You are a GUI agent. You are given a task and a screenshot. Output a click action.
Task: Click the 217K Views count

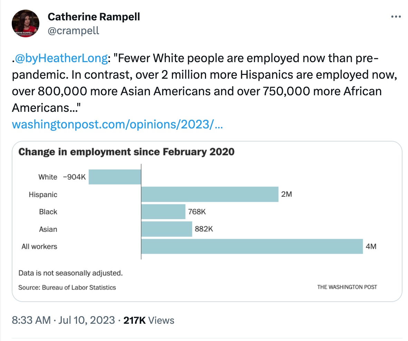pyautogui.click(x=149, y=320)
